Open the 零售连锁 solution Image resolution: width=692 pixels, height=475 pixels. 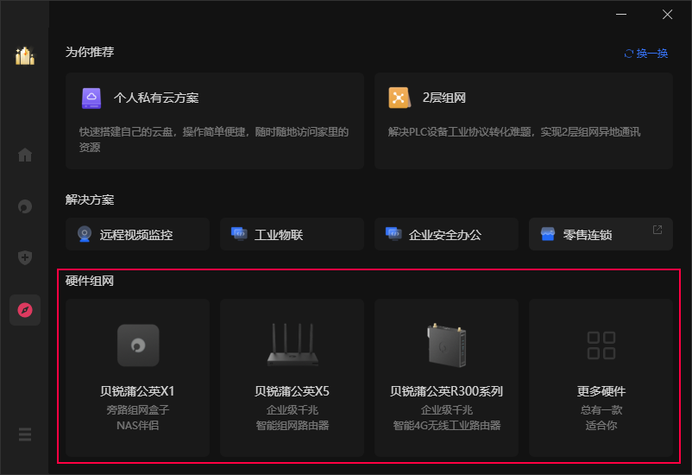(601, 234)
